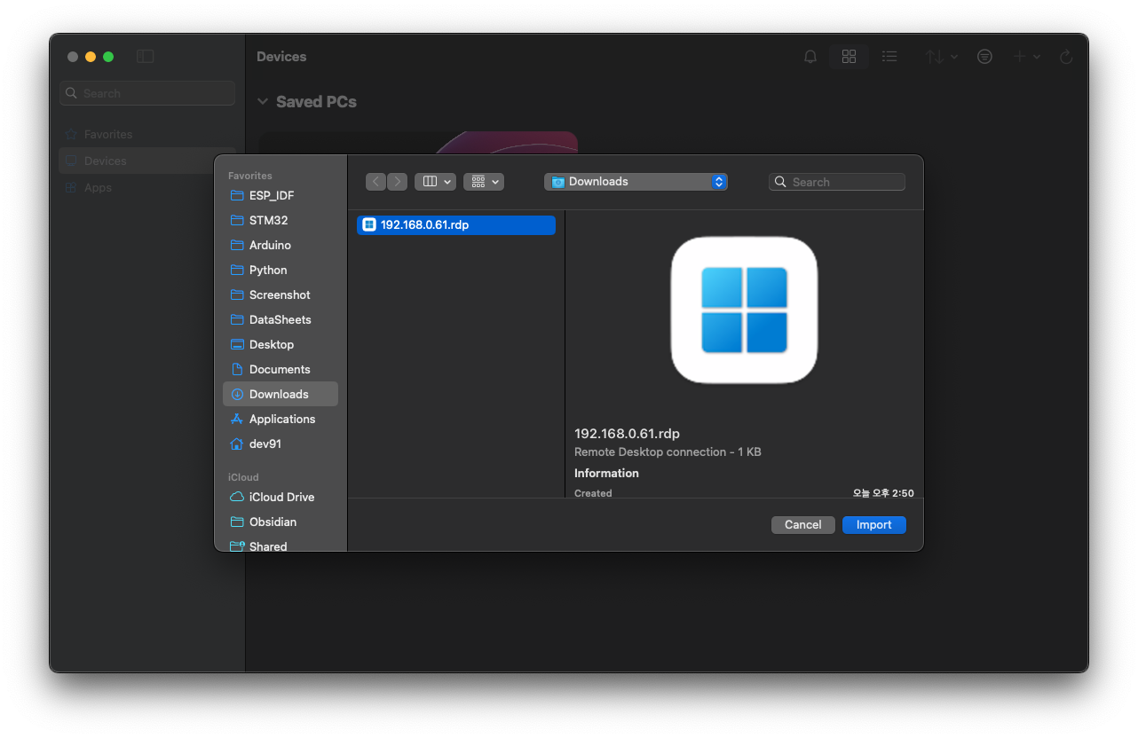This screenshot has width=1138, height=738.
Task: Open Screenshot folder in sidebar
Action: tap(281, 294)
